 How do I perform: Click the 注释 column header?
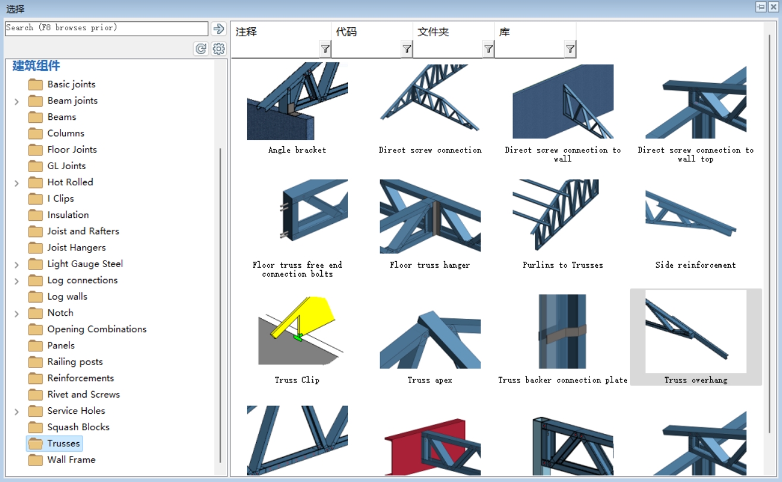coord(246,32)
